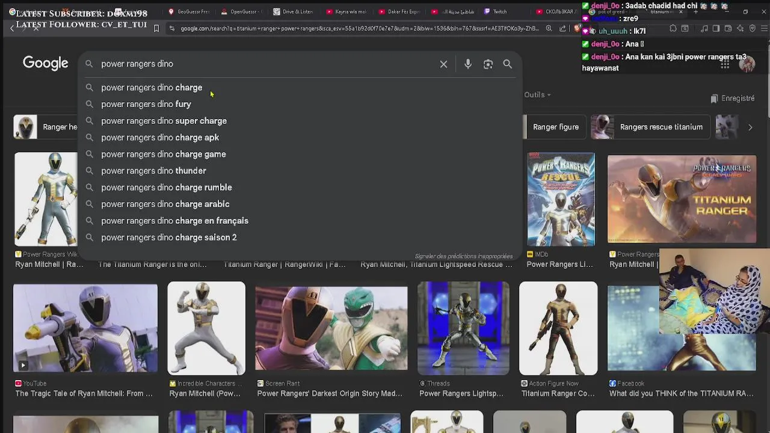Viewport: 770px width, 433px height.
Task: Select suggestion 'power rangers dino charge game'
Action: click(300, 155)
